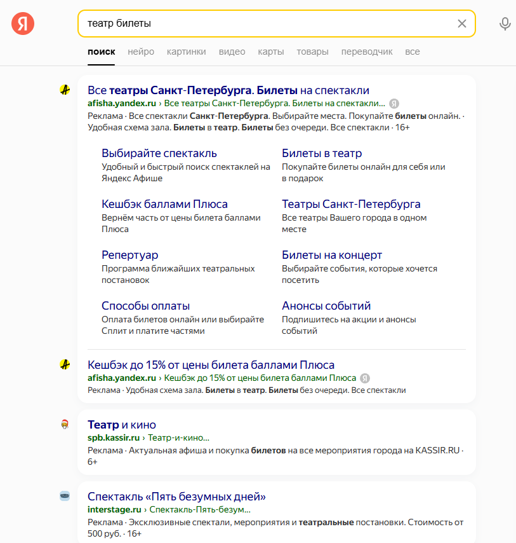Click text Выбирайте события, которые хочется посетить

click(359, 274)
